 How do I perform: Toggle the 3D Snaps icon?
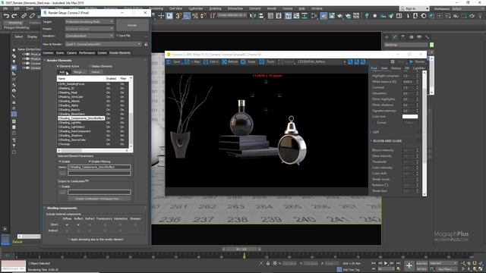(x=178, y=16)
